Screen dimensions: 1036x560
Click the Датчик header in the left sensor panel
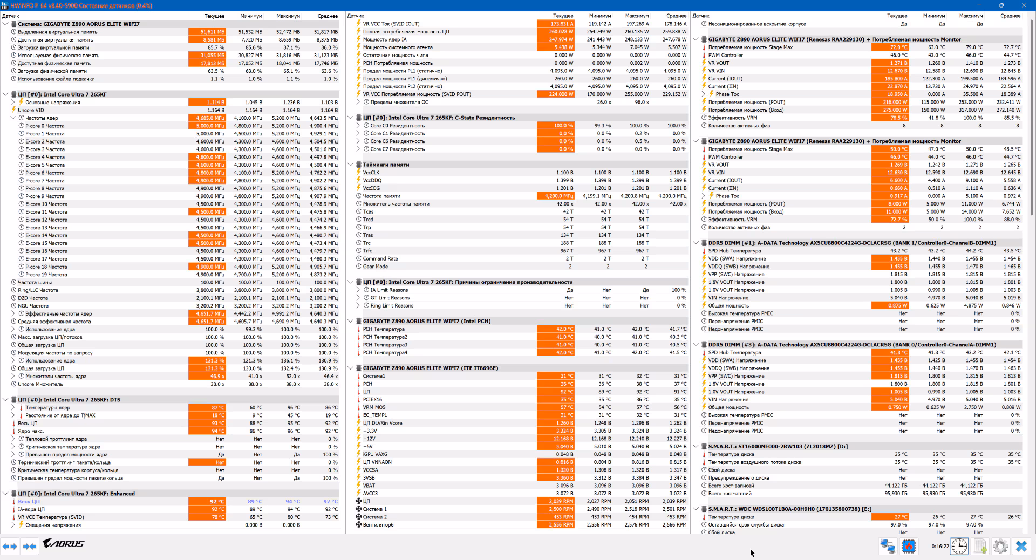tap(11, 16)
